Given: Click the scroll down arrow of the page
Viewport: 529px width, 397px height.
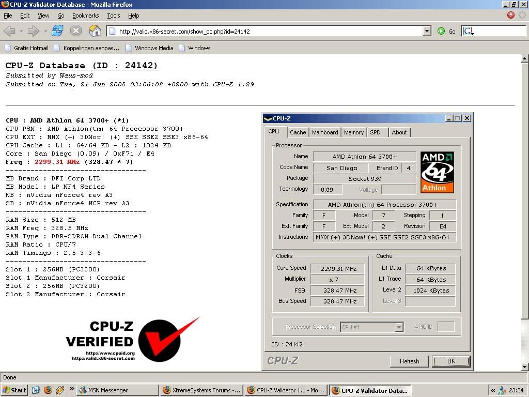Looking at the screenshot, I should coord(524,367).
